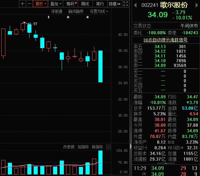Expand quote details with small up triangle
Screen dimensions: 200x176
point(166,163)
